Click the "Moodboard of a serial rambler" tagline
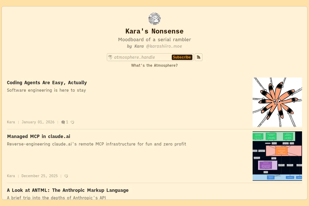 point(154,40)
